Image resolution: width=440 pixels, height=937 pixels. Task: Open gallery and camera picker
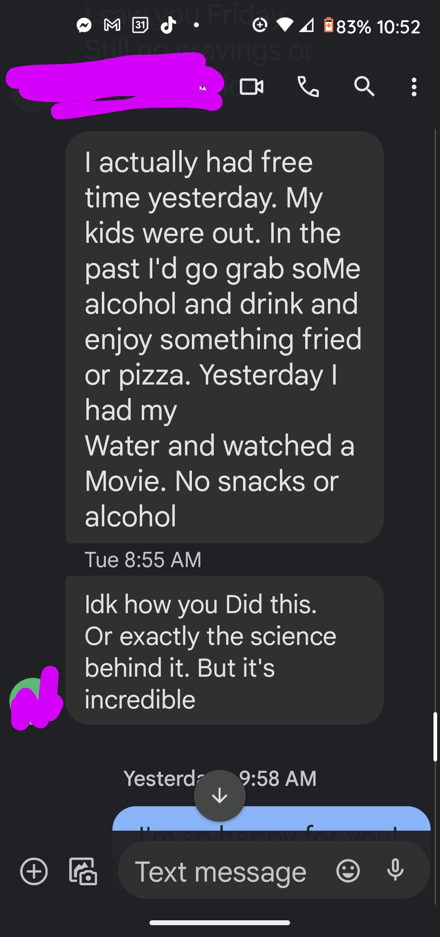click(83, 871)
